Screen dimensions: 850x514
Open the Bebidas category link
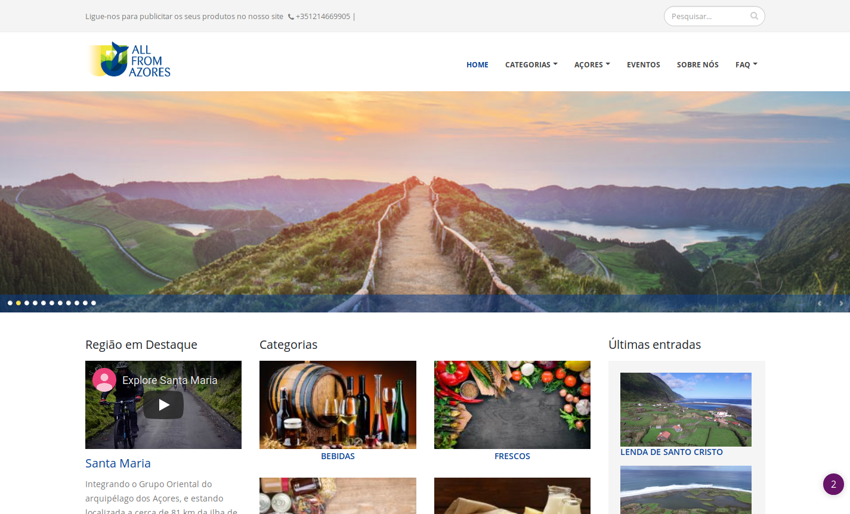pyautogui.click(x=338, y=456)
